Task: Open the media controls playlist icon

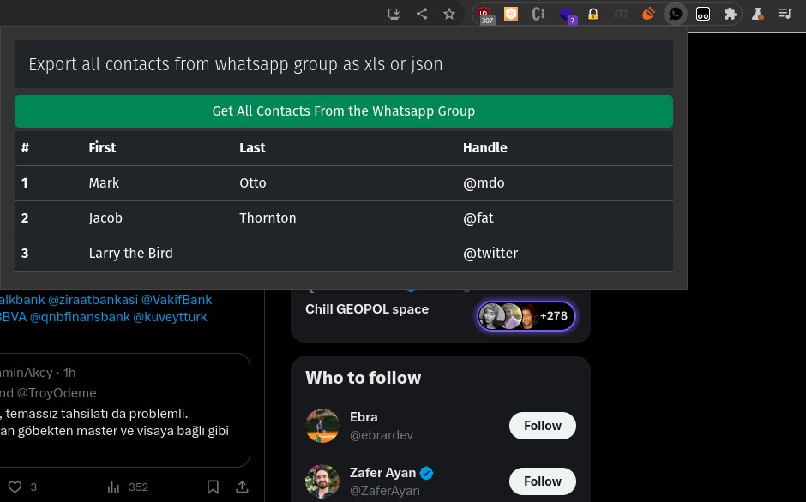Action: [x=785, y=14]
